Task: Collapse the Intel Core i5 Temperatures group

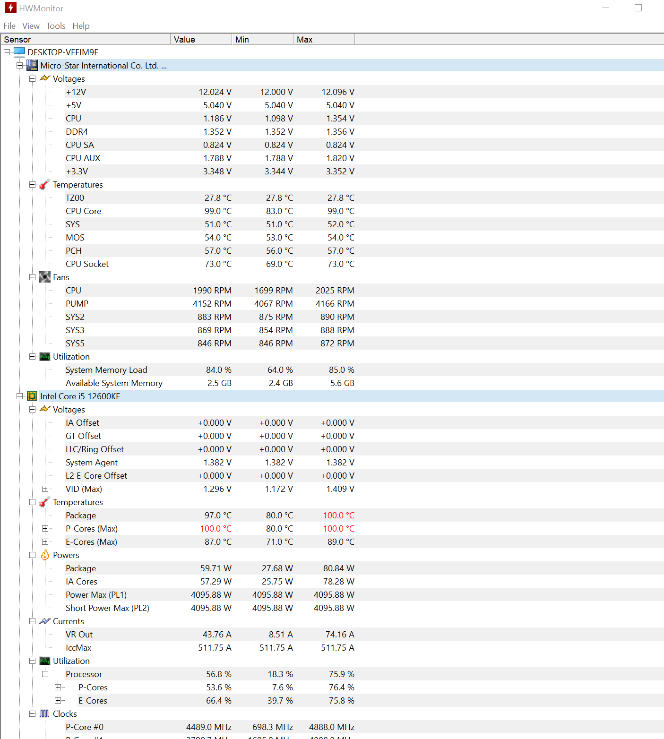Action: [x=33, y=502]
